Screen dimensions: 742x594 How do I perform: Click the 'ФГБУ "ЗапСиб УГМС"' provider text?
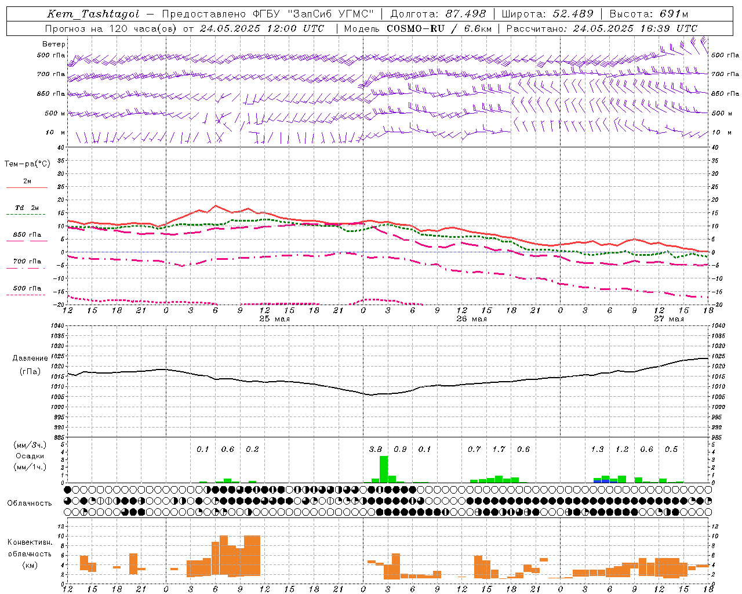tap(313, 14)
